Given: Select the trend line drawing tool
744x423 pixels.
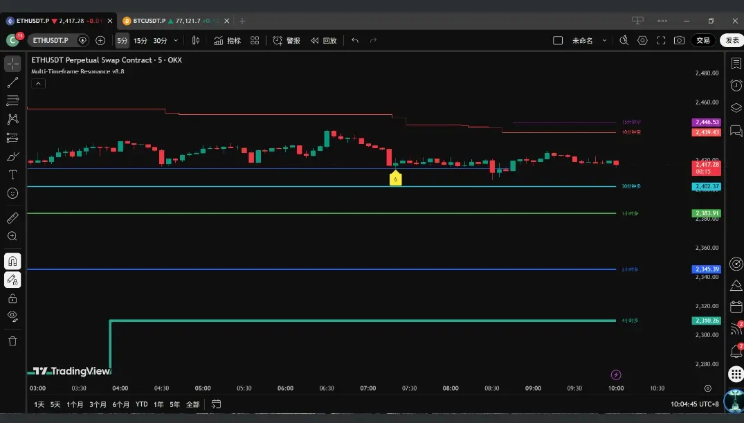Looking at the screenshot, I should [x=13, y=82].
